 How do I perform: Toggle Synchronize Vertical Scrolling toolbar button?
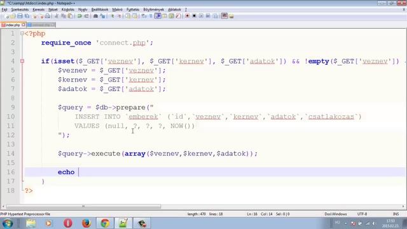click(x=128, y=16)
